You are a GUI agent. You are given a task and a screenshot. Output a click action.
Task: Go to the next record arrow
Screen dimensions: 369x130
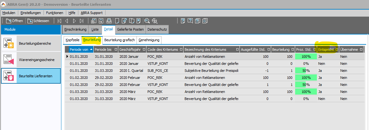pyautogui.click(x=74, y=21)
